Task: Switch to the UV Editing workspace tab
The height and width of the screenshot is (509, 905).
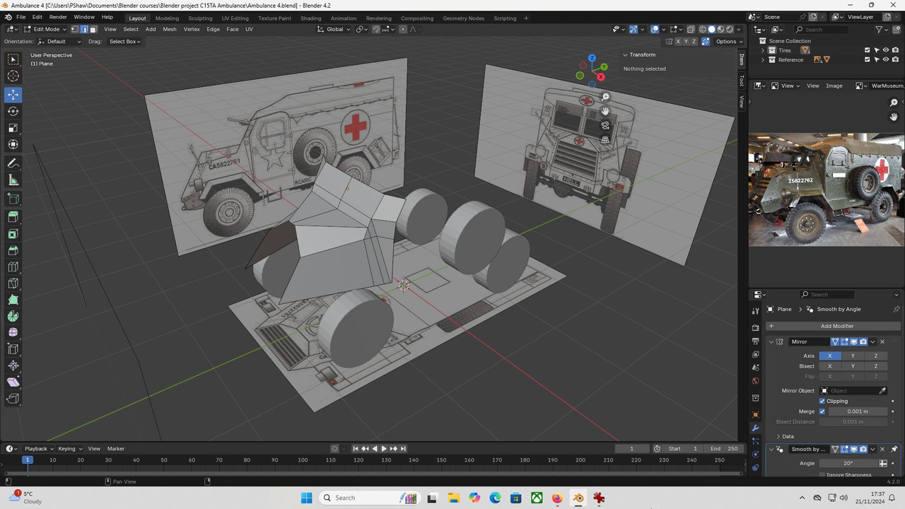Action: (x=235, y=18)
